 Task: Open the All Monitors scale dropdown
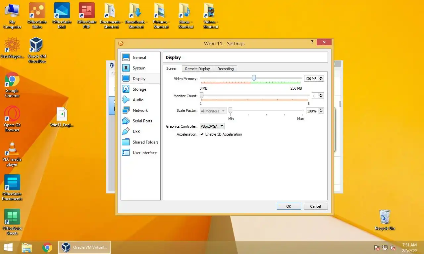coord(213,111)
